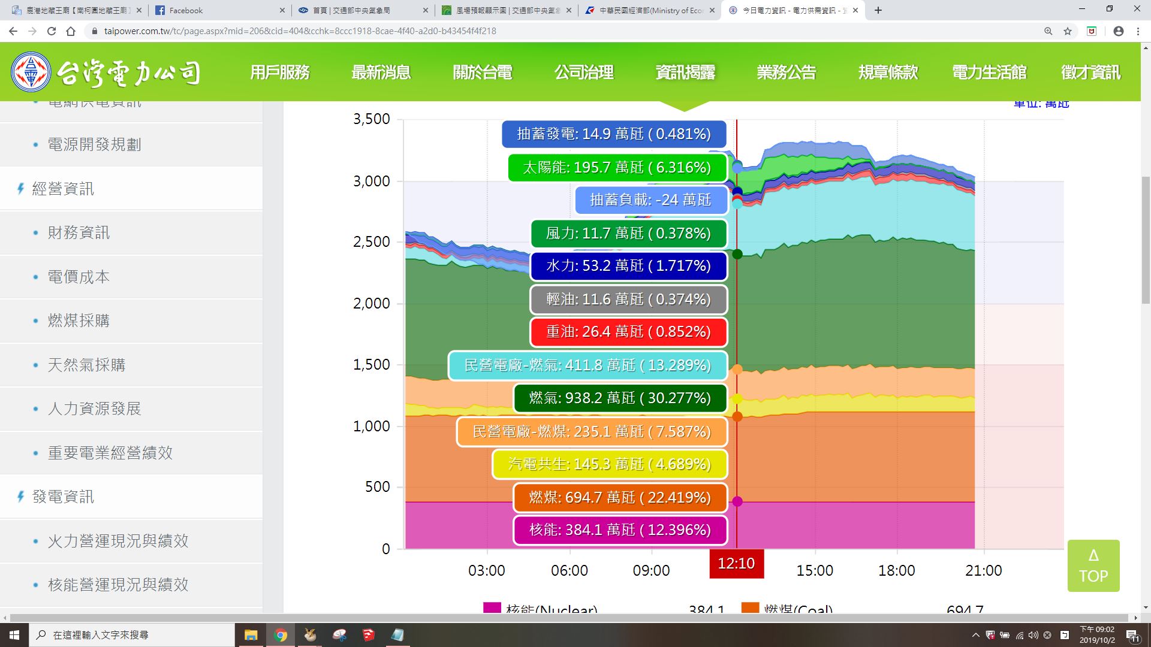Switch to the 鹿港地藏王廟 tab
Image resolution: width=1151 pixels, height=647 pixels.
[77, 10]
